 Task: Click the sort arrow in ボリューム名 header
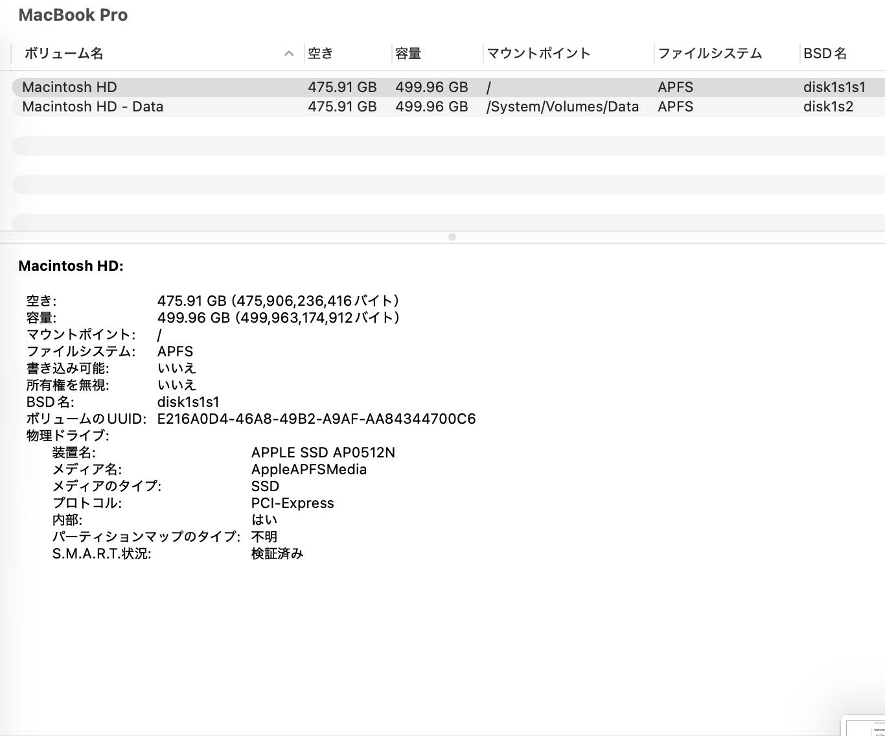pos(289,54)
